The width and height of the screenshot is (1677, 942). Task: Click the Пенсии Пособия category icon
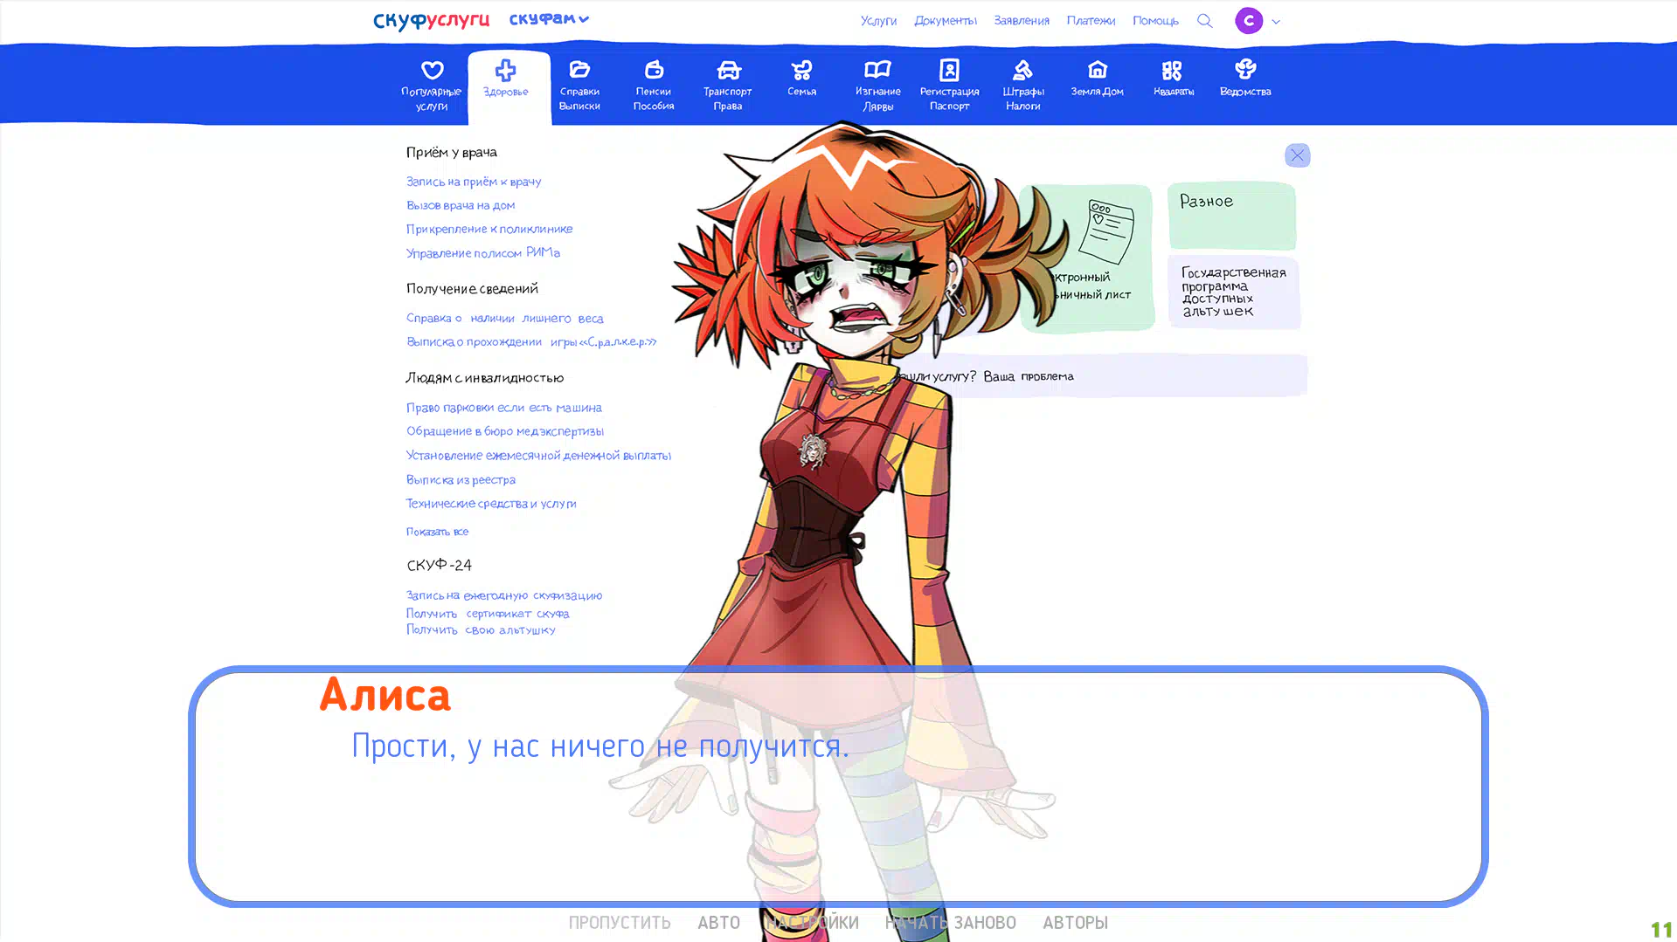[x=654, y=72]
